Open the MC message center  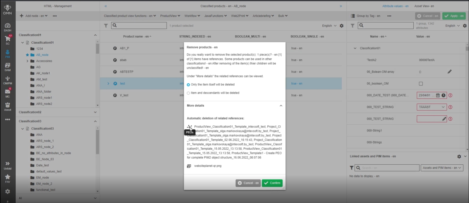(8, 93)
